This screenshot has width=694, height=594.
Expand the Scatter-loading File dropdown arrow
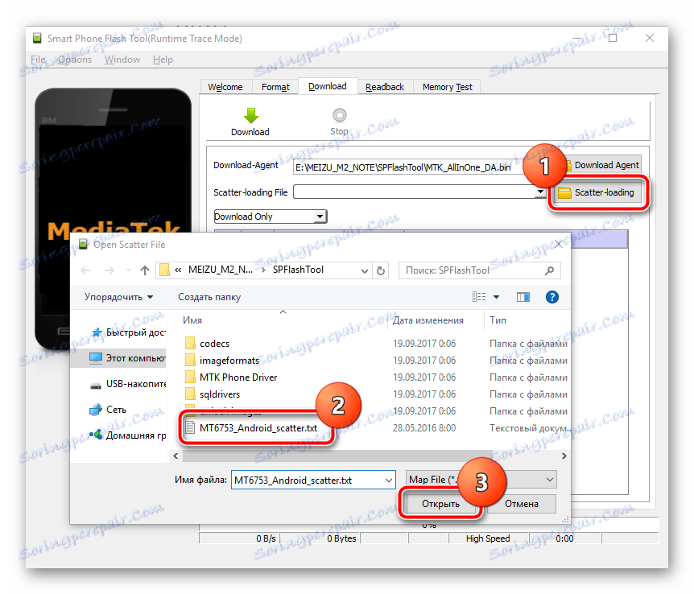point(540,192)
